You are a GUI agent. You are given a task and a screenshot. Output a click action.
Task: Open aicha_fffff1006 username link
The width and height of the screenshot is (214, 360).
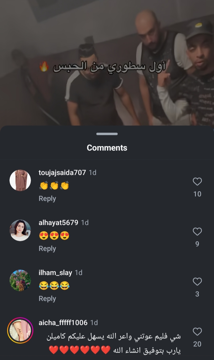(x=63, y=323)
